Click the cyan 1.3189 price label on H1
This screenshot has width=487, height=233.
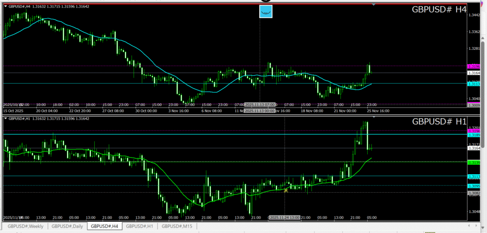473,134
